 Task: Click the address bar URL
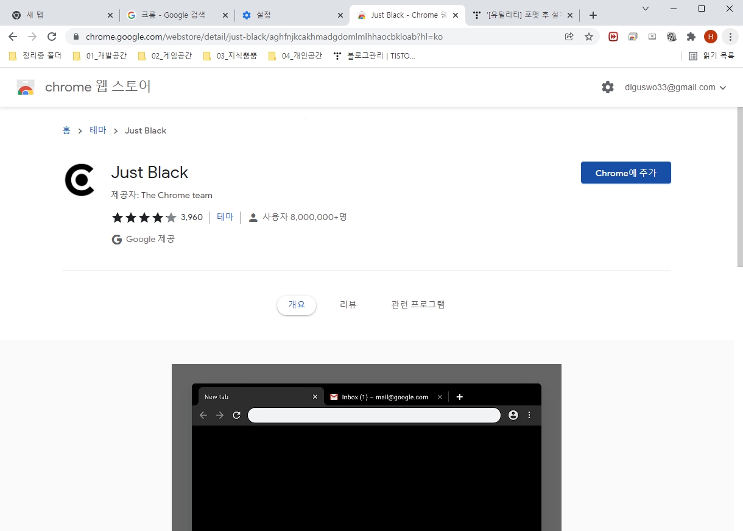point(264,37)
